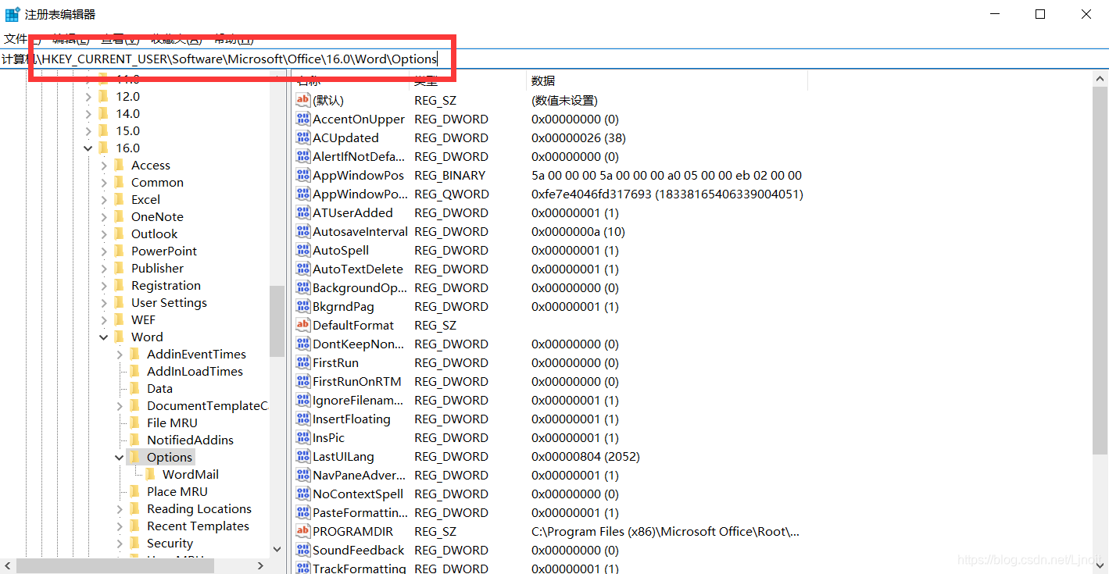Screen dimensions: 1109x574
Task: Click the AccentOnUpper value icon
Action: tap(303, 119)
